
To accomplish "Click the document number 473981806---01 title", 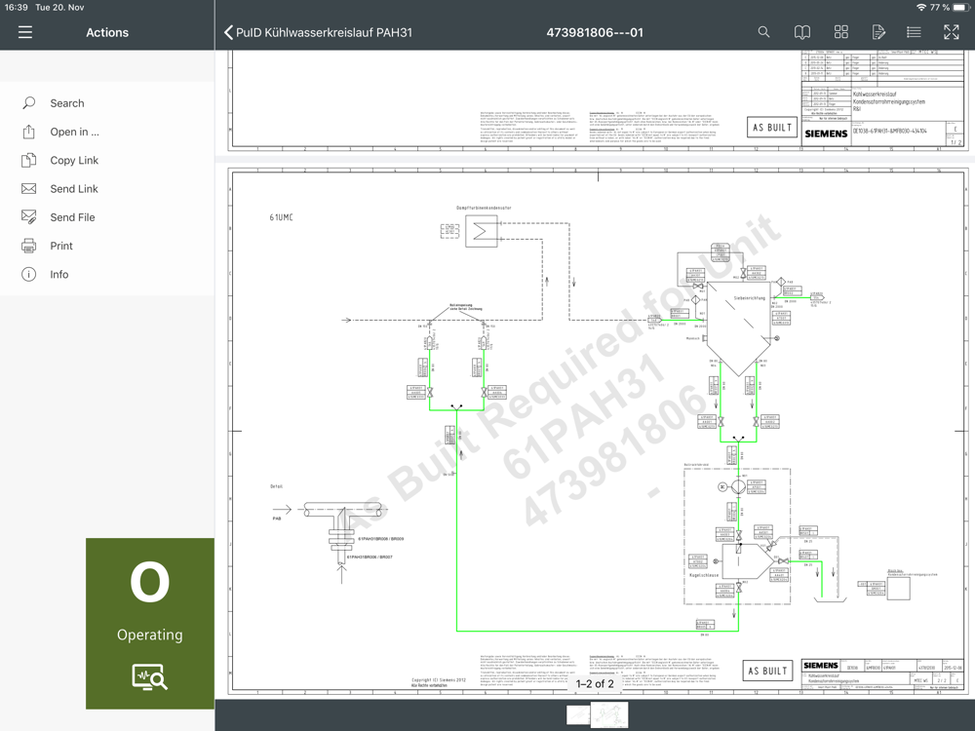I will coord(595,32).
